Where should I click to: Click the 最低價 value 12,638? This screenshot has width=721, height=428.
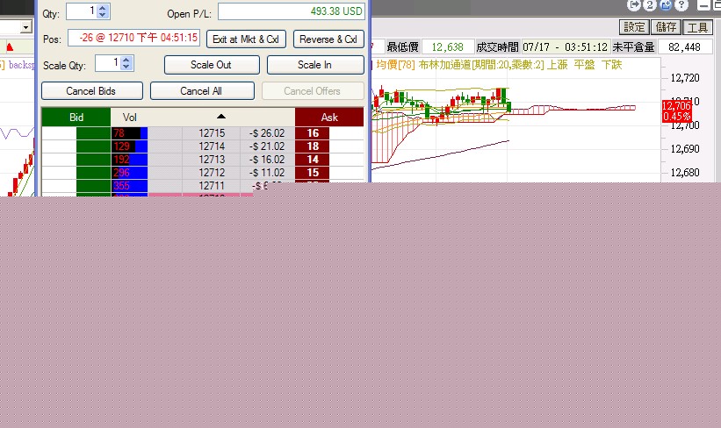click(x=447, y=46)
